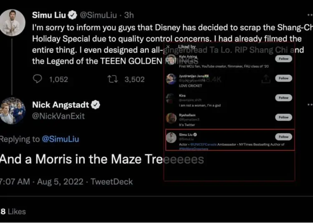The width and height of the screenshot is (313, 223).
Task: Click the retweet icon showing 3,502
Action: 113,79
